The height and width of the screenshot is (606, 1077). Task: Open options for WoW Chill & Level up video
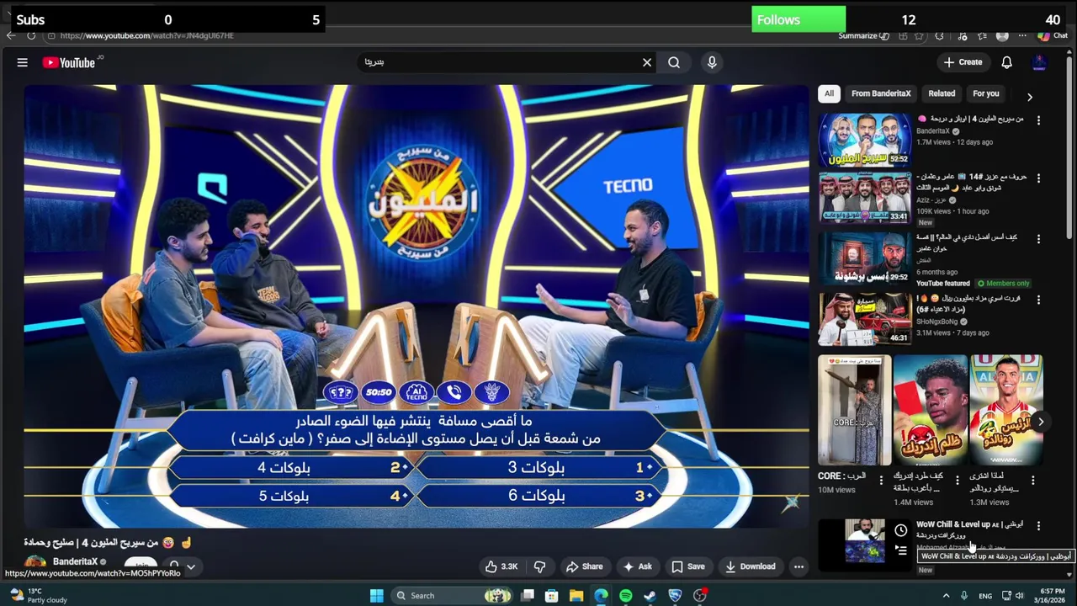point(1038,526)
